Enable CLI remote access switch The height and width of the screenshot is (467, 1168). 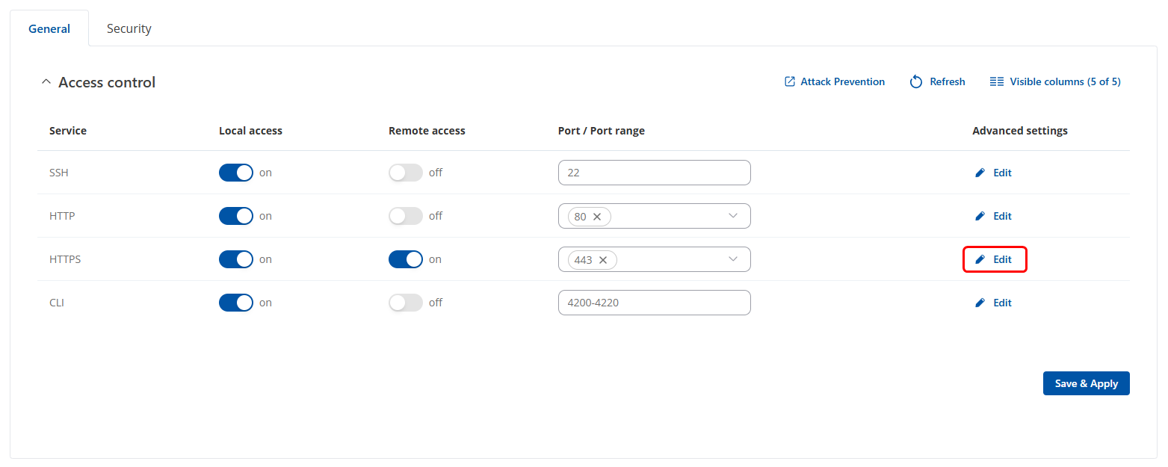pos(405,303)
